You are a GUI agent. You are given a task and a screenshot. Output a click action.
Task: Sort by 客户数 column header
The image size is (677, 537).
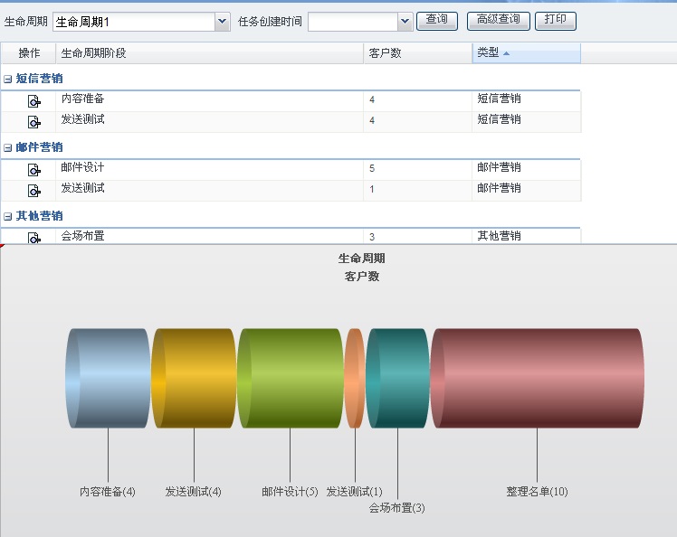[417, 53]
